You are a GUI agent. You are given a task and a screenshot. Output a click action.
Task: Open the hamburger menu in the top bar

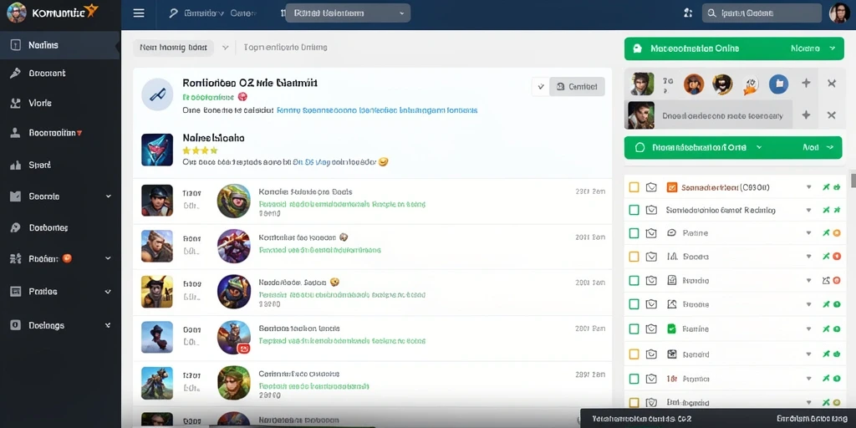[x=139, y=13]
